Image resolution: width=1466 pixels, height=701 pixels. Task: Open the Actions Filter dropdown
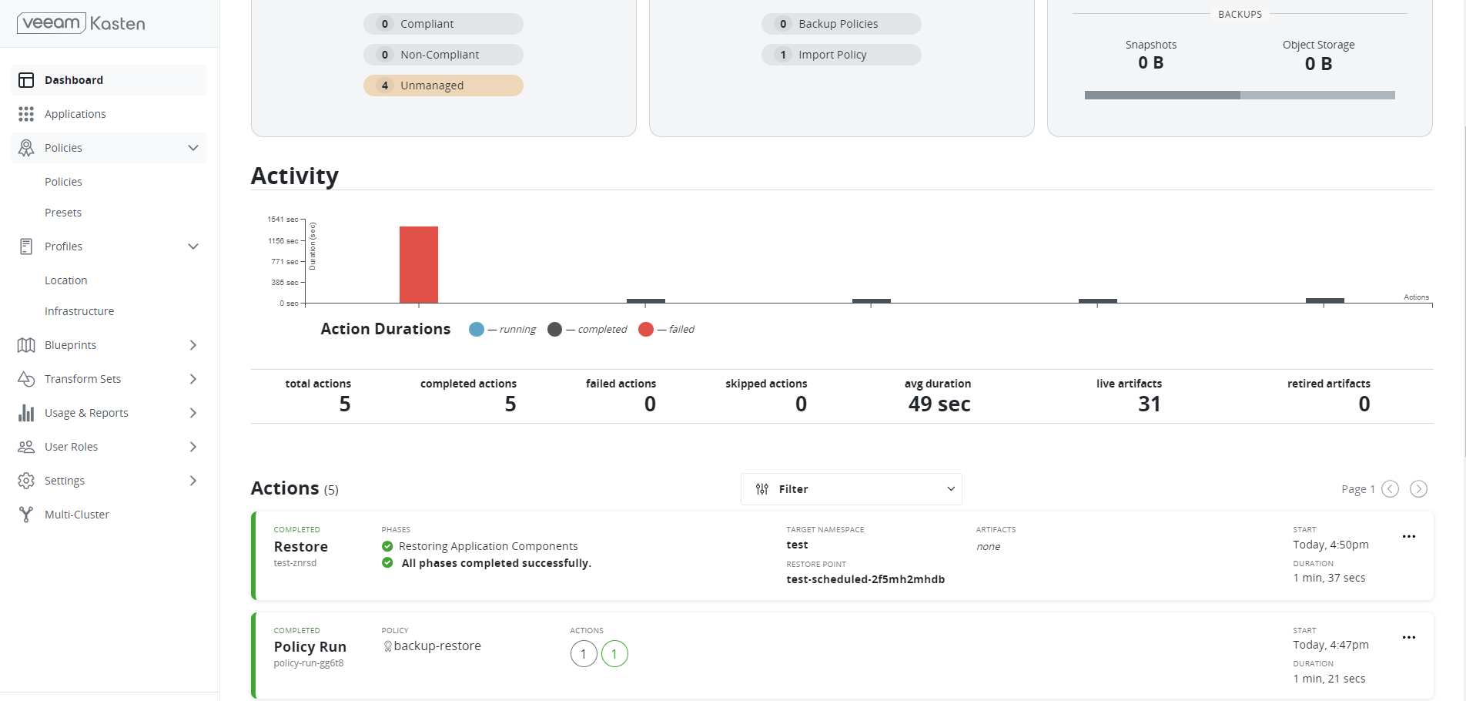pyautogui.click(x=851, y=489)
